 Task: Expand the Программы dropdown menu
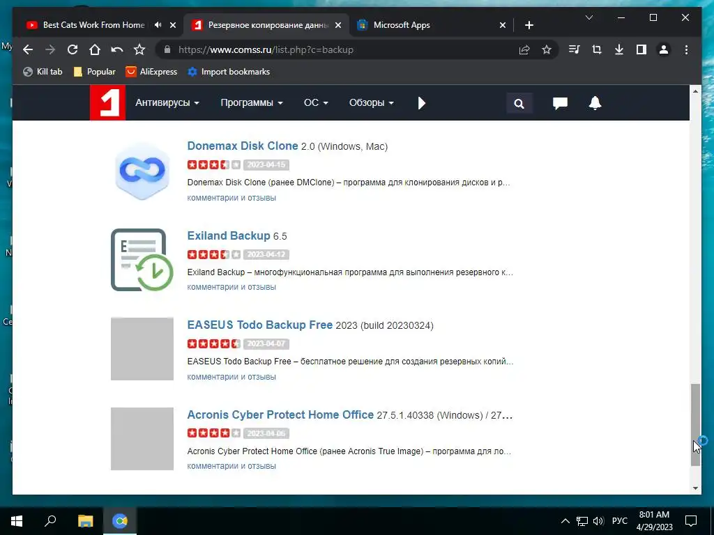point(251,103)
